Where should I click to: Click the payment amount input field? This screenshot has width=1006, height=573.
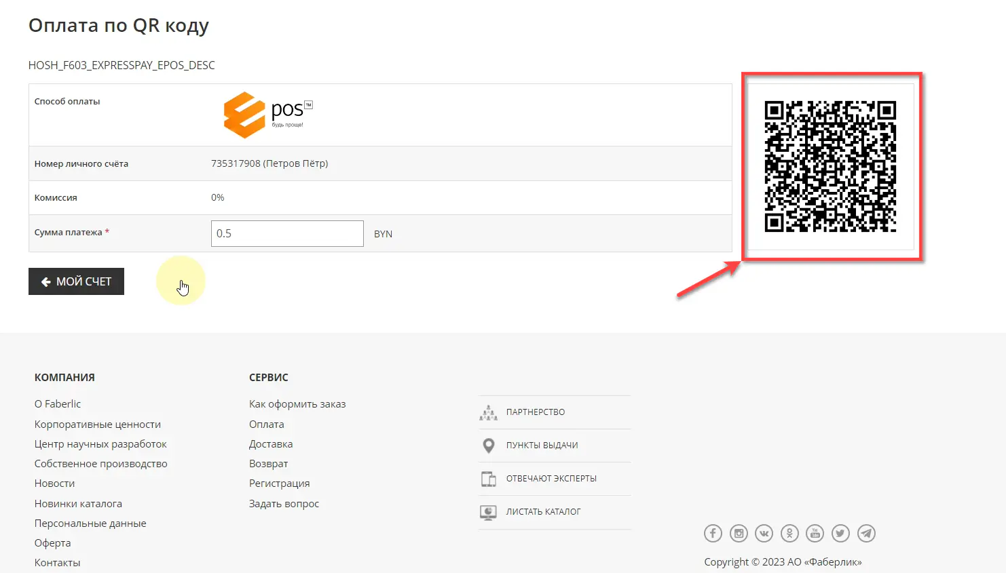(x=286, y=233)
